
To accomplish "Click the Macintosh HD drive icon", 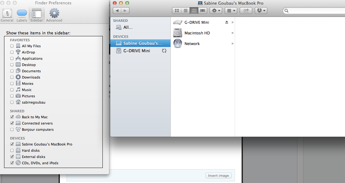I will click(178, 33).
